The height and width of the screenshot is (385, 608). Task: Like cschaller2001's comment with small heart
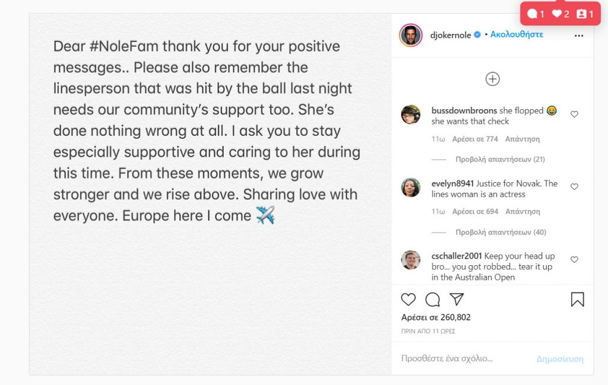(x=574, y=259)
